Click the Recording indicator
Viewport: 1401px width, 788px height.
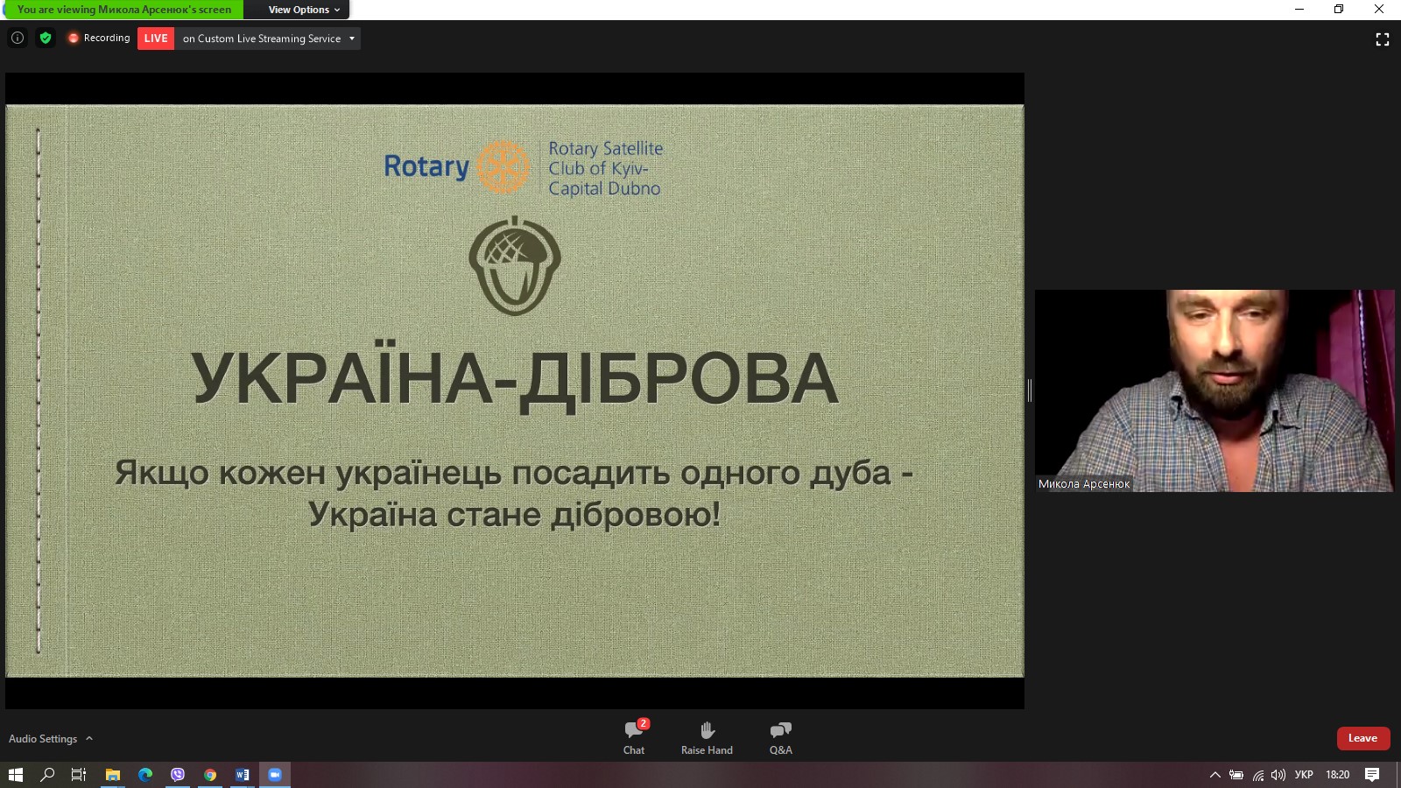[99, 39]
